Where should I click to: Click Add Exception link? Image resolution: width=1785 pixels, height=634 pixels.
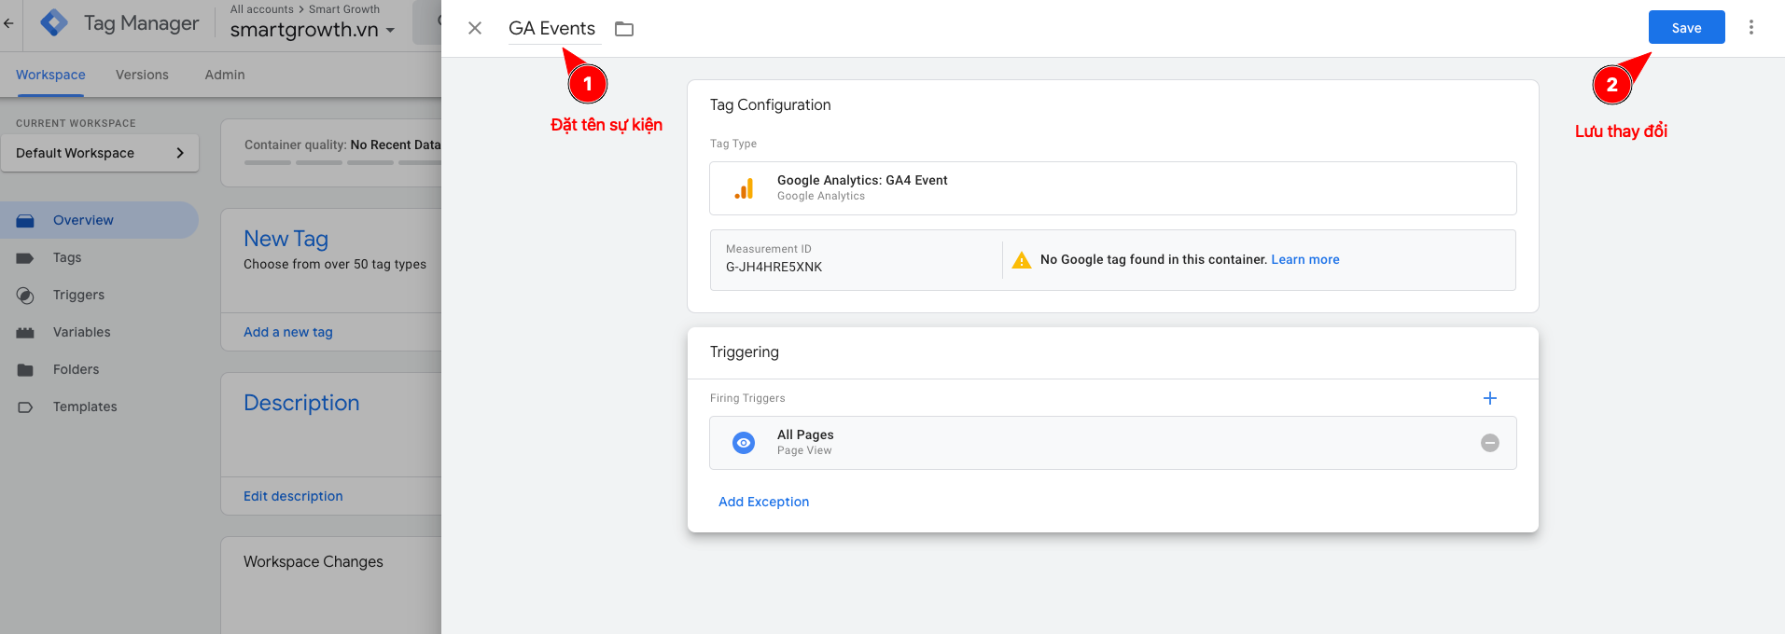(763, 502)
